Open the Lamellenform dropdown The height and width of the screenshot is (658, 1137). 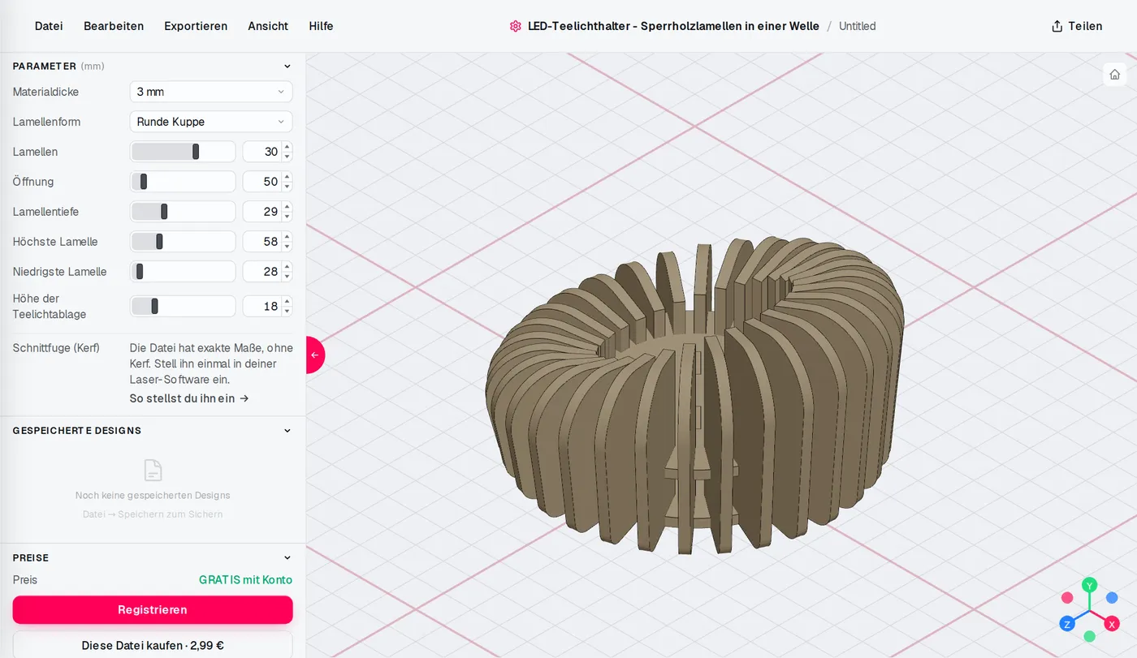211,122
